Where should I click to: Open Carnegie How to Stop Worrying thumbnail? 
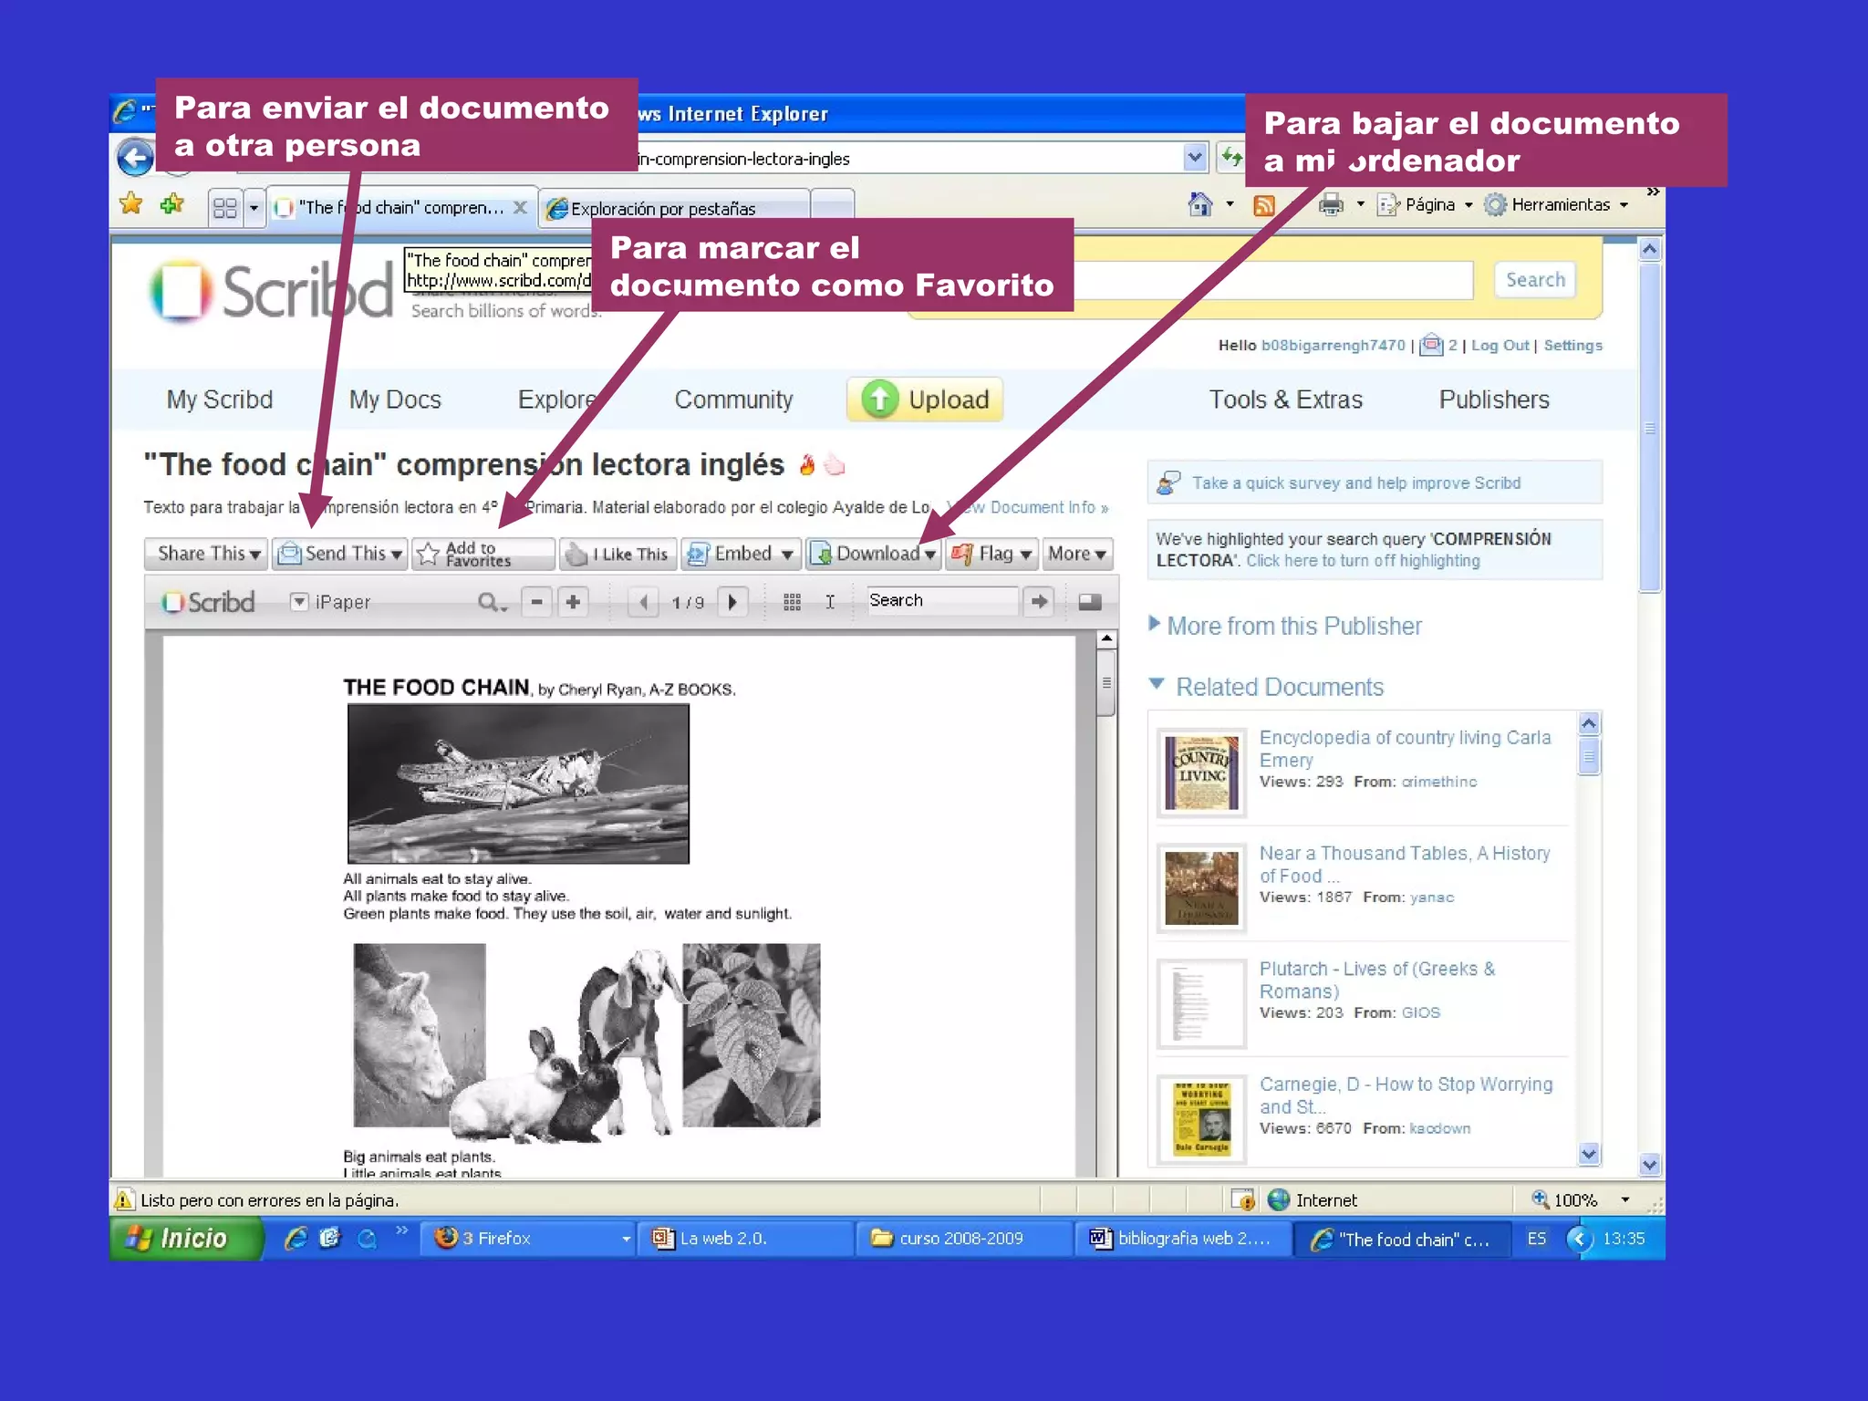[x=1201, y=1119]
